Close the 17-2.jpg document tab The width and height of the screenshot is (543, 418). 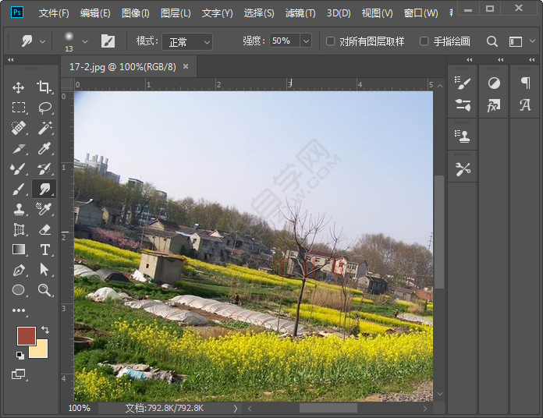186,66
